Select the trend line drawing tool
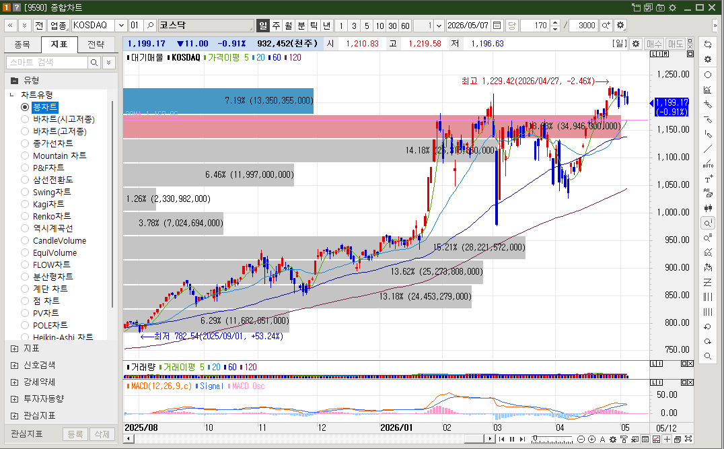The height and width of the screenshot is (449, 724). pyautogui.click(x=707, y=149)
